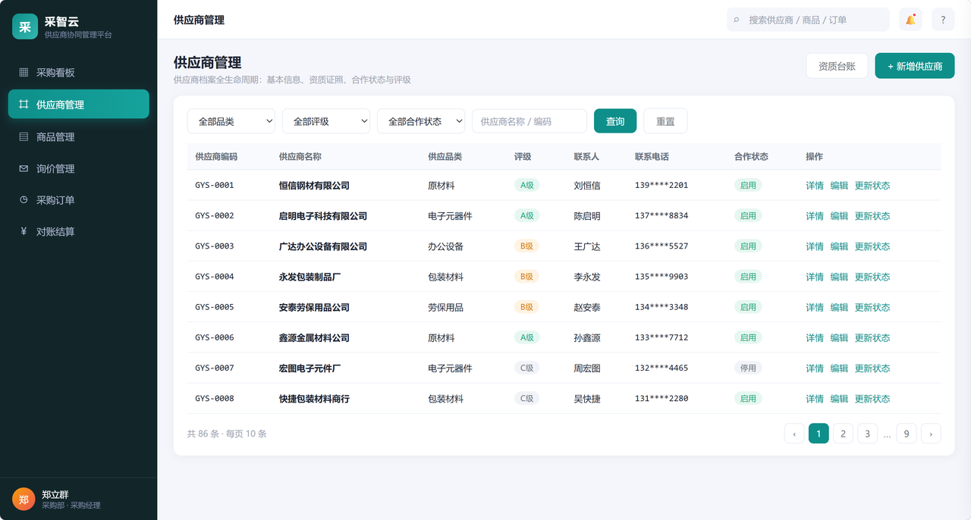Open the notification bell icon
This screenshot has height=520, width=971.
[910, 20]
